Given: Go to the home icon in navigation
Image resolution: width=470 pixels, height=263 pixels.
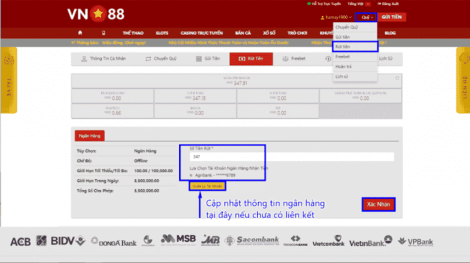Looking at the screenshot, I should (80, 33).
